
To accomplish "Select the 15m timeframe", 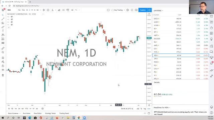I will coord(23,10).
